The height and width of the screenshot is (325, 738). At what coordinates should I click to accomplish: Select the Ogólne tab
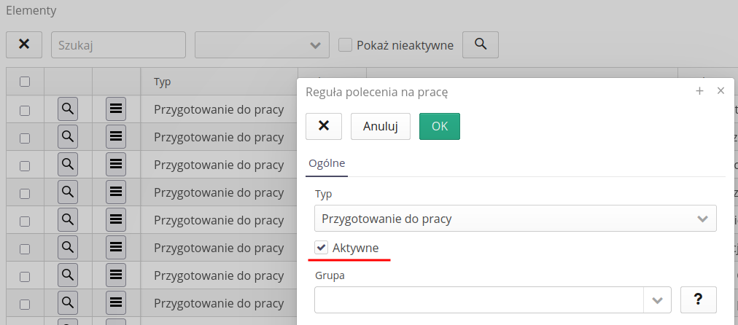(327, 163)
